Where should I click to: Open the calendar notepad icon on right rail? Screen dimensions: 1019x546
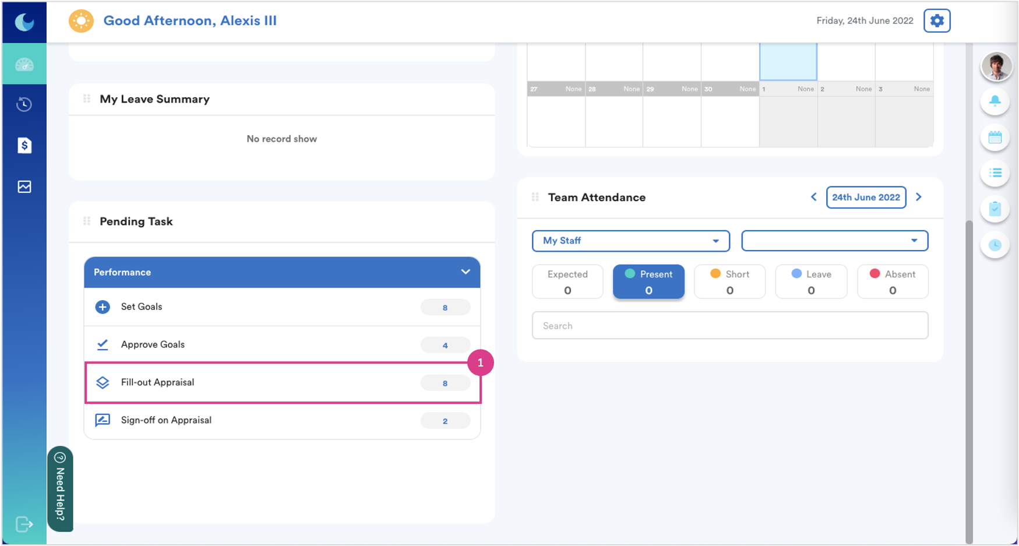pyautogui.click(x=995, y=138)
